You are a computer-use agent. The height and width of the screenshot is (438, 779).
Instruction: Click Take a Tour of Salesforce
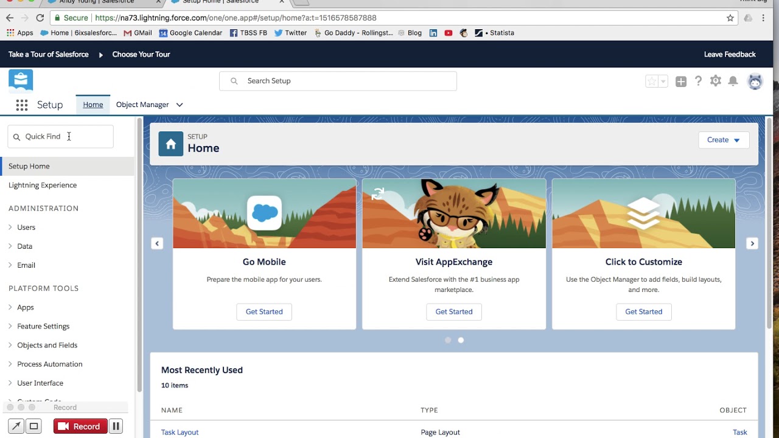[49, 54]
